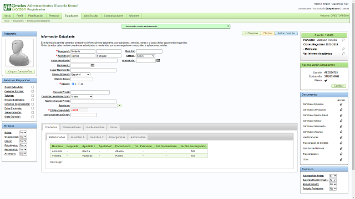Open calendar picker for Graduación date
Image resolution: width=355 pixels, height=199 pixels.
point(158,60)
